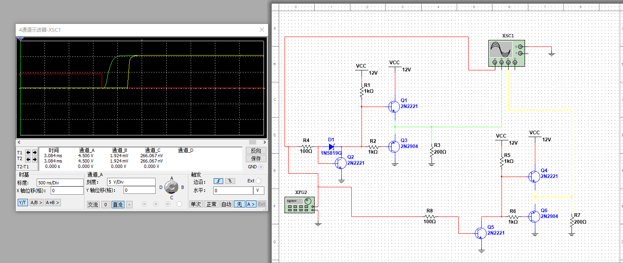Open the A/B > mode menu
This screenshot has height=263, width=623.
coord(36,202)
